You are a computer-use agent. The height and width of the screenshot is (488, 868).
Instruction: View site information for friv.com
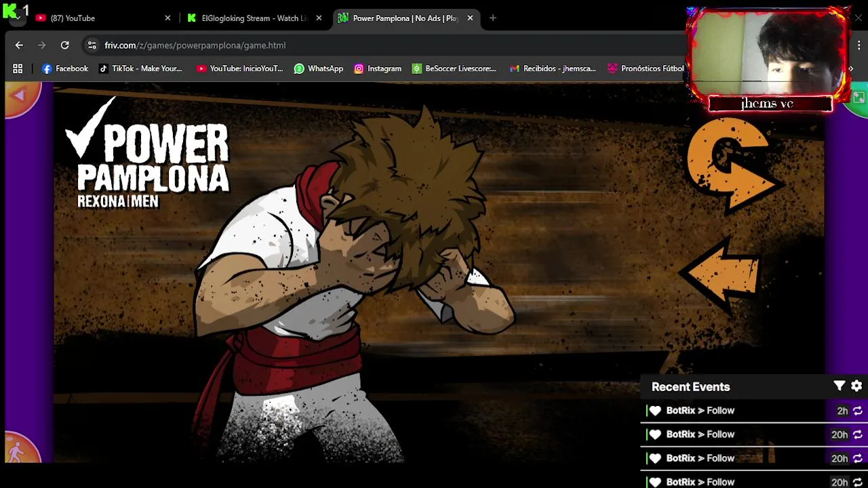pyautogui.click(x=92, y=45)
